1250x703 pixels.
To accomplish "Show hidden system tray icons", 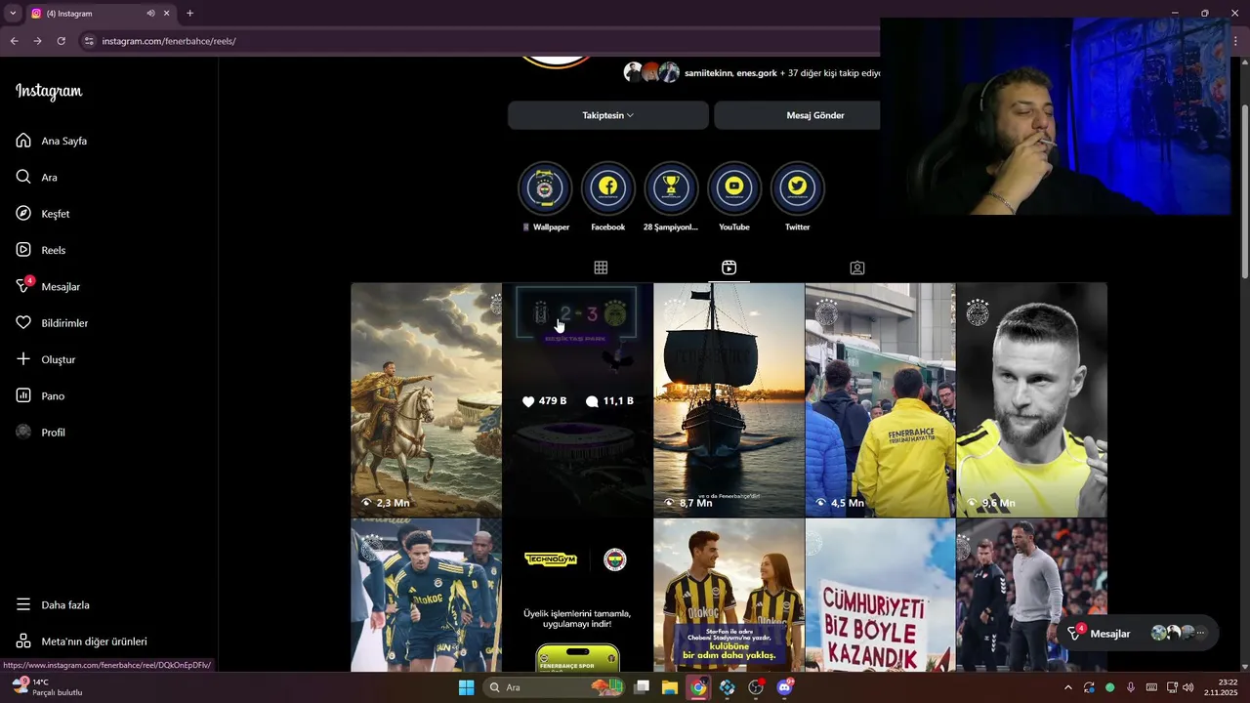I will tap(1067, 687).
